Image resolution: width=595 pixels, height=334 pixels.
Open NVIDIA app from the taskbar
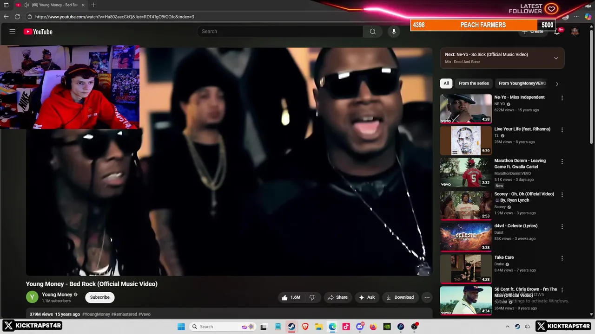point(387,327)
